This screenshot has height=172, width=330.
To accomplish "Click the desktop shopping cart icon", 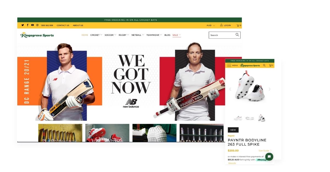I will point(239,25).
